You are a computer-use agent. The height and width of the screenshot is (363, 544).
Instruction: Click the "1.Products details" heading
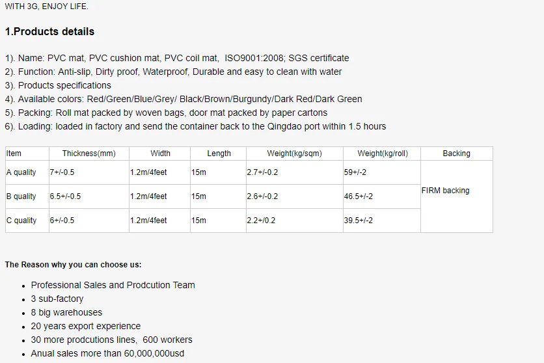49,32
